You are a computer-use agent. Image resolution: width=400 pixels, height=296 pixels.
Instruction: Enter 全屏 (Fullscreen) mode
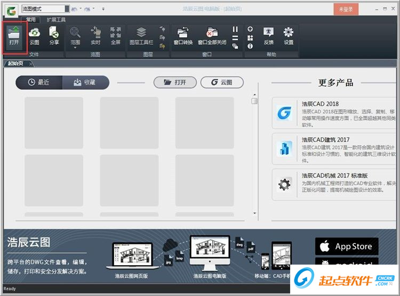coord(116,36)
